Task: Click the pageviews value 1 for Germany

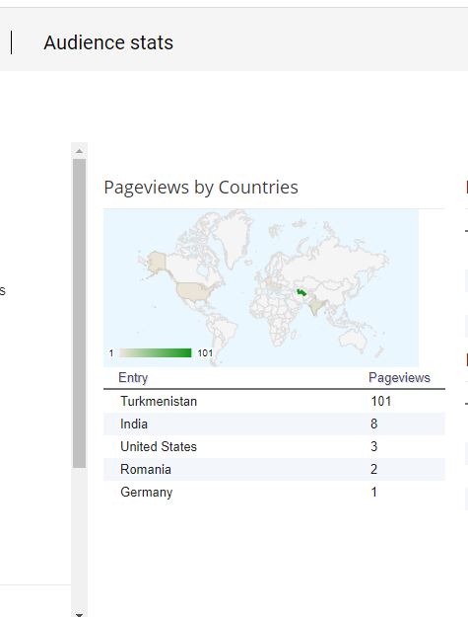Action: [x=374, y=493]
